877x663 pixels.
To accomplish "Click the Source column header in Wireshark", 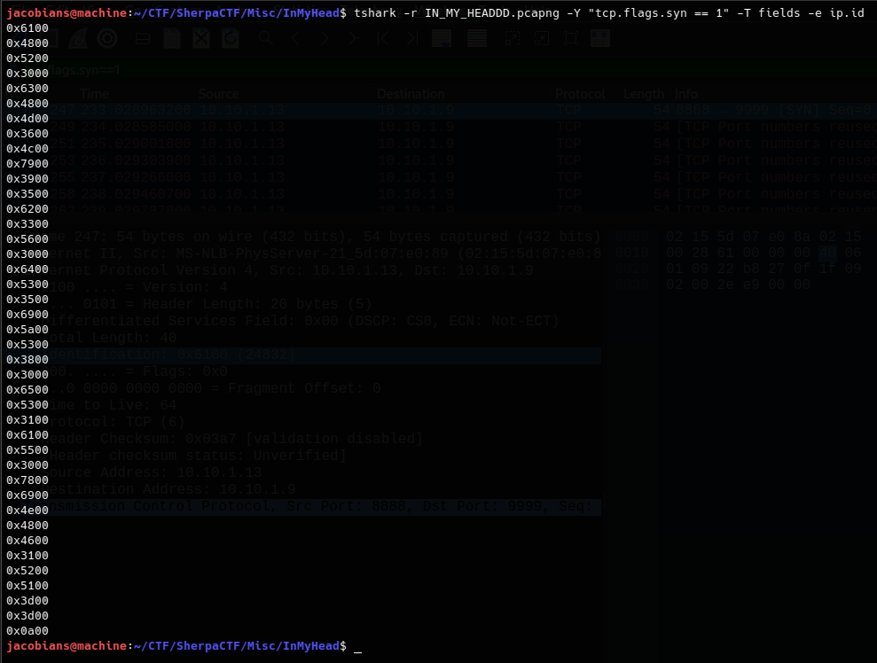I will click(x=219, y=94).
